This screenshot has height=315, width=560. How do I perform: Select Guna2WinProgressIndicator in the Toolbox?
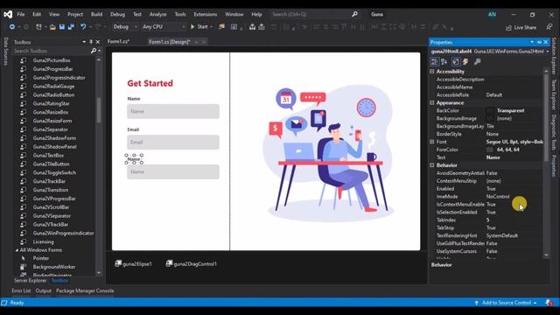[x=63, y=234]
